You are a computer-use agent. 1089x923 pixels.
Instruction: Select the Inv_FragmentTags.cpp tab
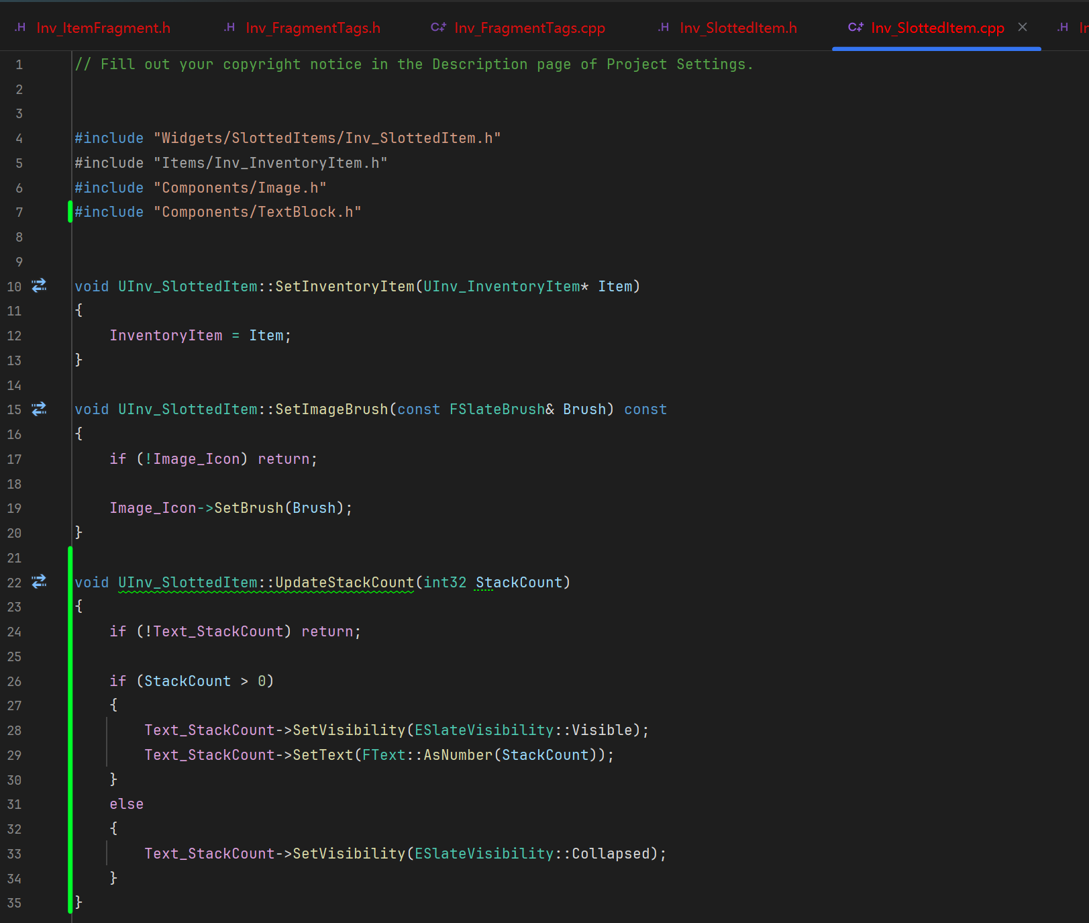(x=518, y=28)
